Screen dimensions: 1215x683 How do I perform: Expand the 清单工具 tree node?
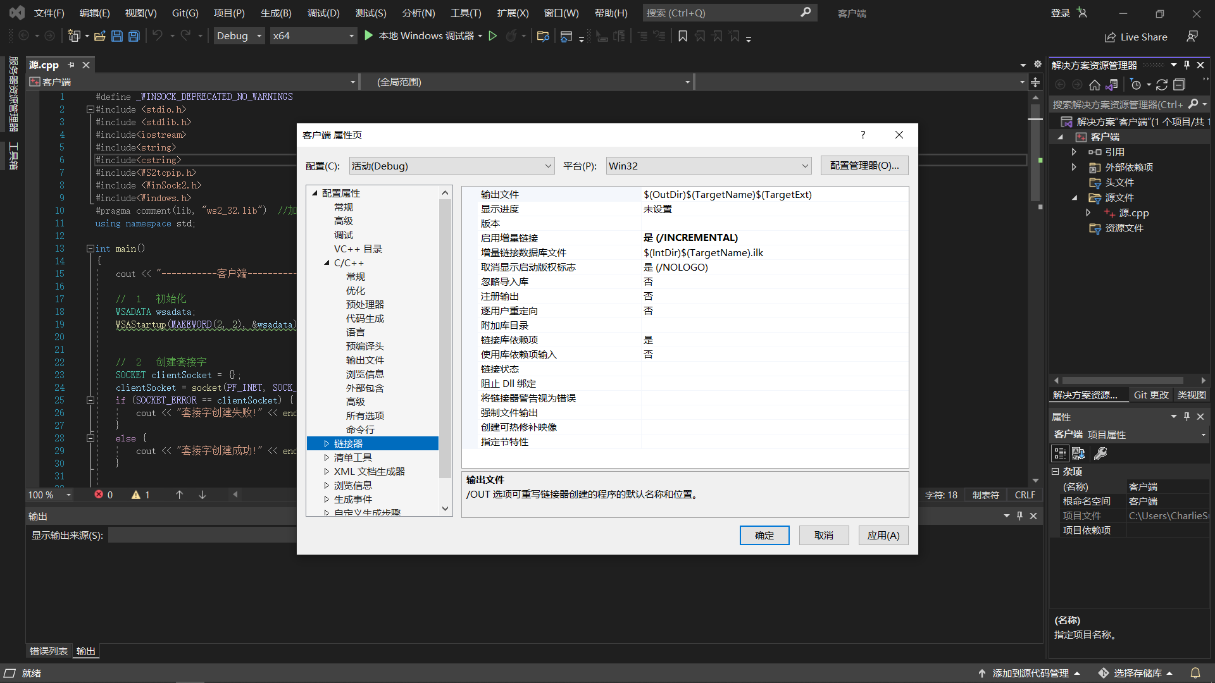pyautogui.click(x=327, y=457)
